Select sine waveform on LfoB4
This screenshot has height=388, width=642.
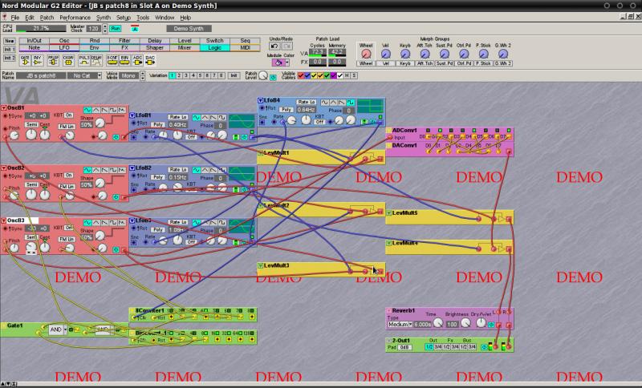pos(325,103)
